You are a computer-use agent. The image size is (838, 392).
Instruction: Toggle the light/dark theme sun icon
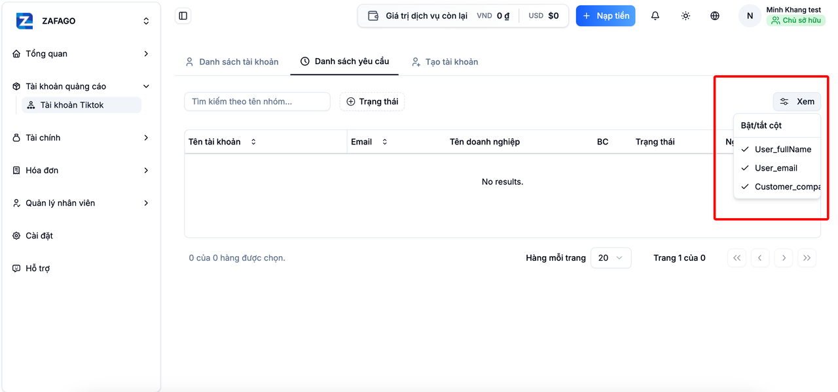685,16
